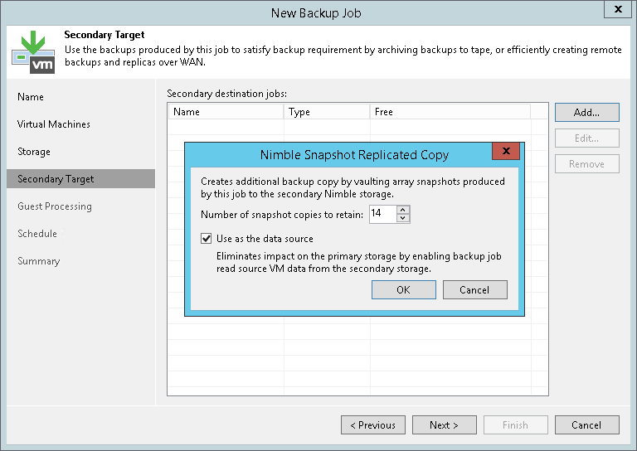Close the New Backup Job window
Image resolution: width=637 pixels, height=451 pixels.
point(618,9)
